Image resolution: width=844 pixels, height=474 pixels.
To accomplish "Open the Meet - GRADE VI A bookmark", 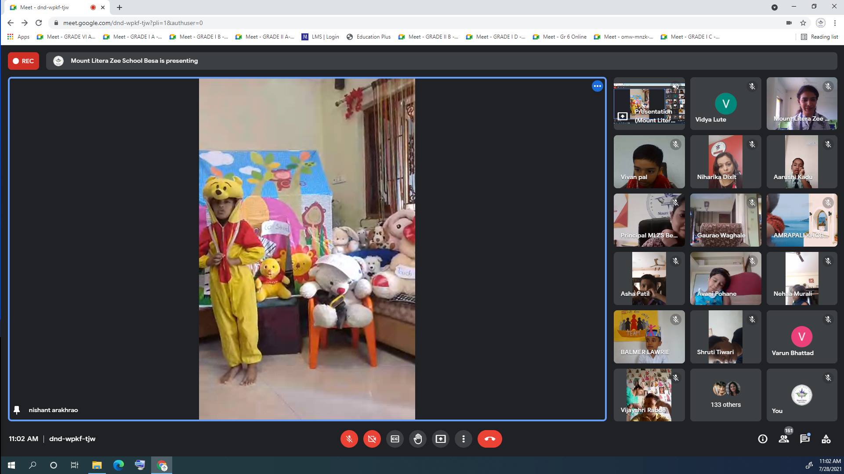I will pyautogui.click(x=66, y=37).
